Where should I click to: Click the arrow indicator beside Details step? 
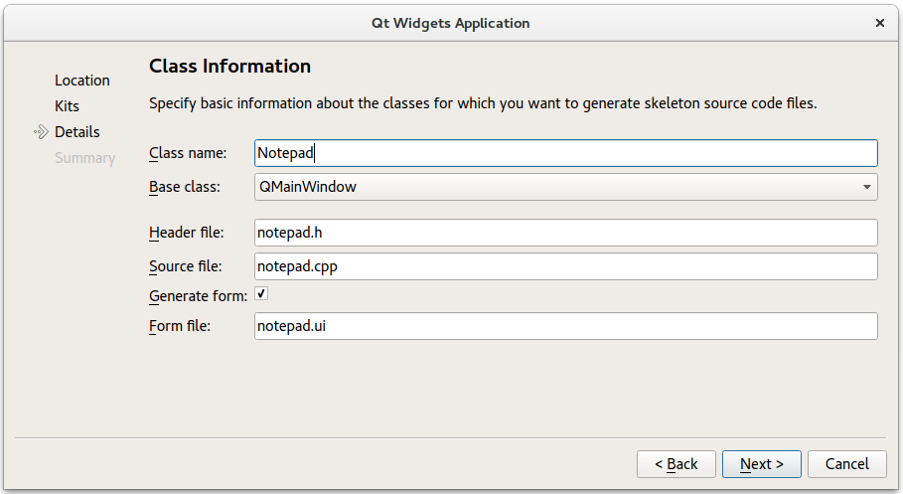coord(41,132)
